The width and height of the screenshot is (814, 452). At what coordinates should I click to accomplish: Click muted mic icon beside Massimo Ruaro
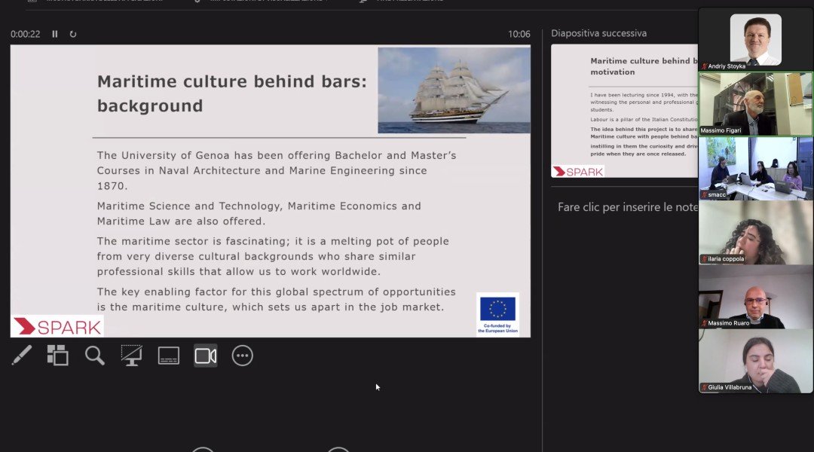[705, 323]
